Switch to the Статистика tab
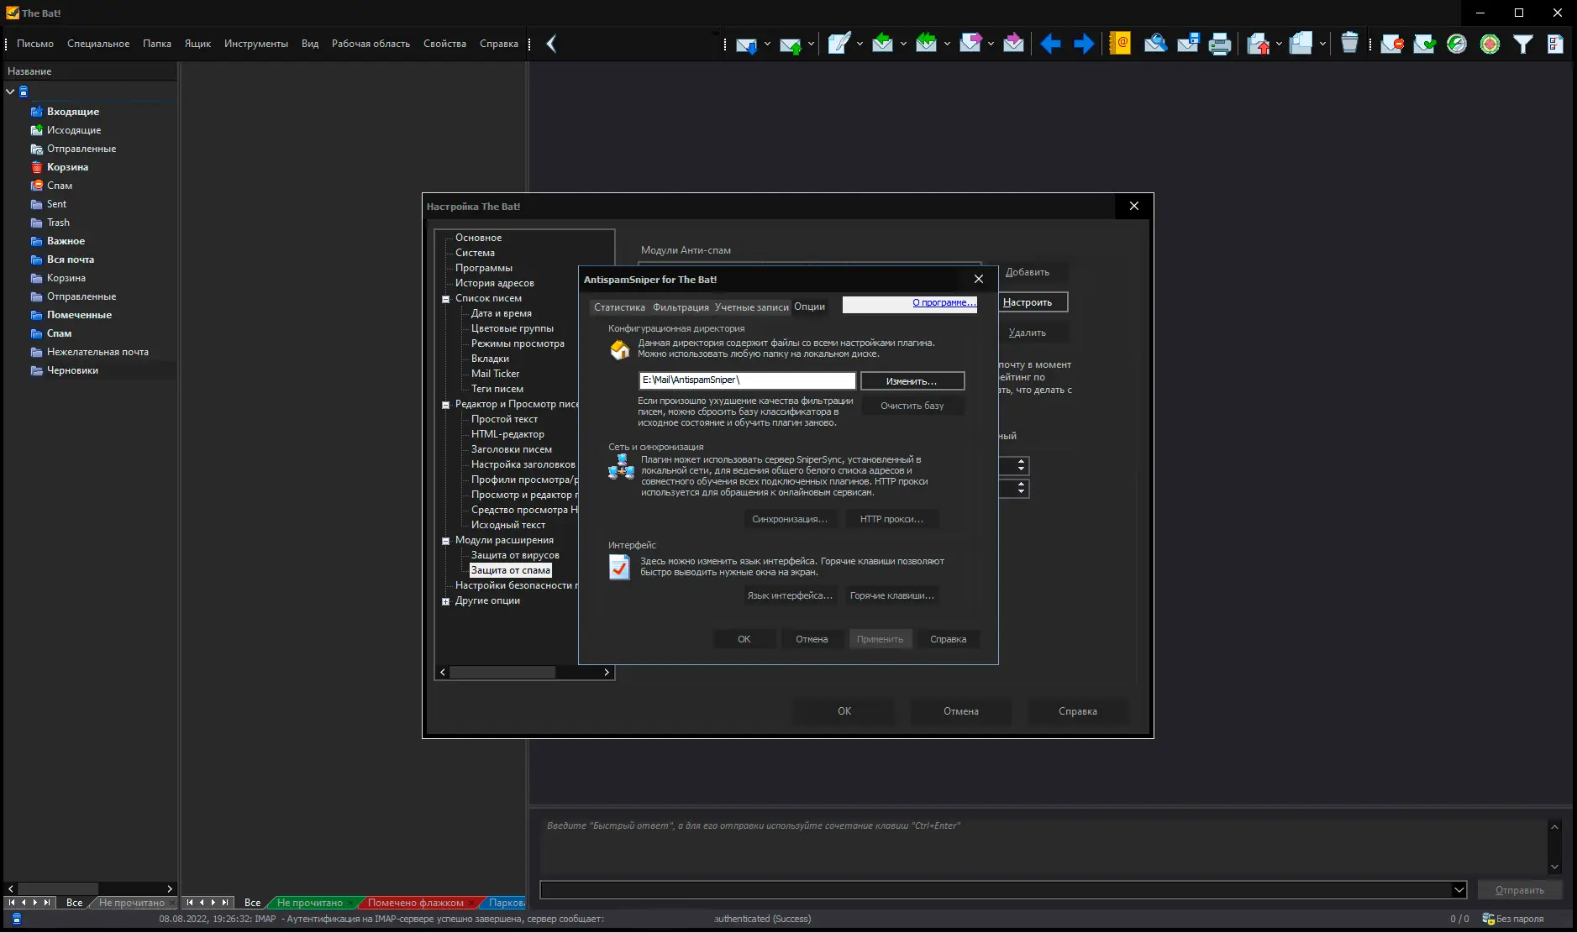 620,307
